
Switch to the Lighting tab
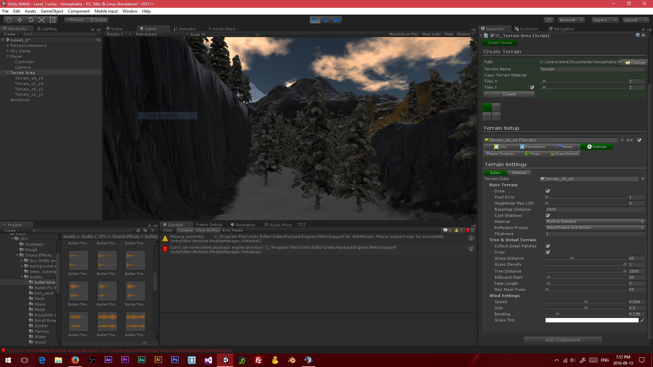47,29
